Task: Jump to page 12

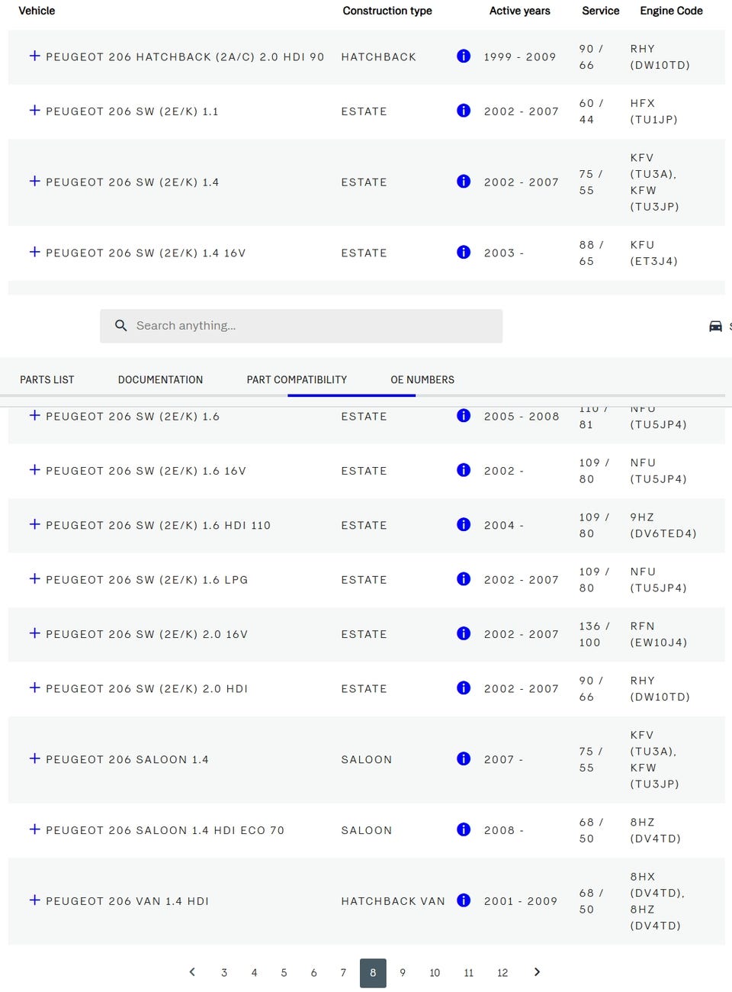Action: tap(502, 973)
